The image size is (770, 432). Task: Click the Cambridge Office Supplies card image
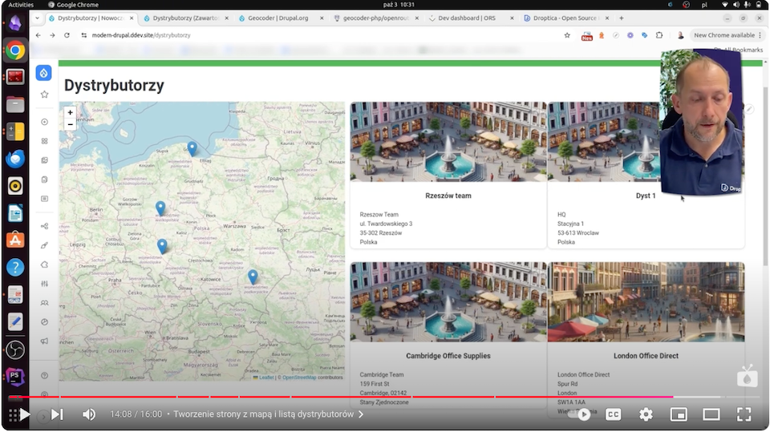click(x=448, y=302)
